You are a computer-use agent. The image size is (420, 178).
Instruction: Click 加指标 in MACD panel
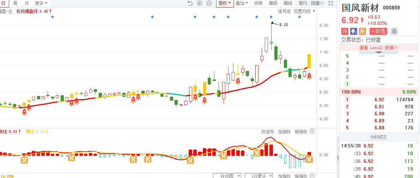(x=284, y=132)
